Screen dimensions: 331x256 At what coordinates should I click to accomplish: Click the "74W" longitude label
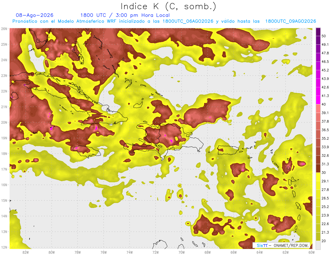(x=130, y=252)
